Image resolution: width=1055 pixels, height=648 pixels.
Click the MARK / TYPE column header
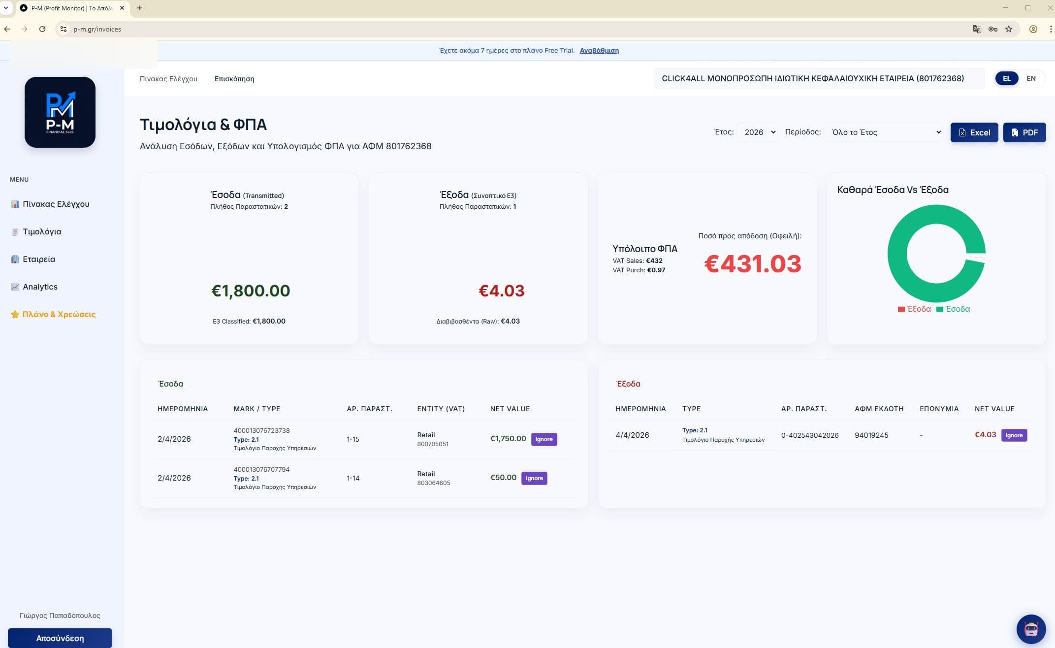[257, 409]
